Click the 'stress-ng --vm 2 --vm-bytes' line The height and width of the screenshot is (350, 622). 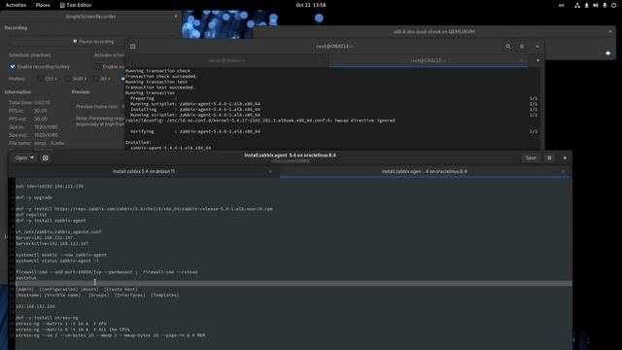[x=111, y=335]
